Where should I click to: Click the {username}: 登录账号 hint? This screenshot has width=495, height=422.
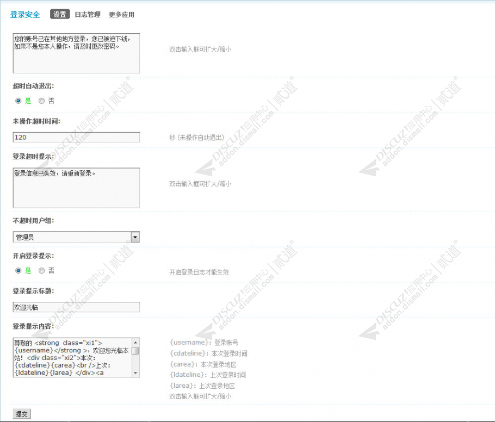click(x=203, y=343)
